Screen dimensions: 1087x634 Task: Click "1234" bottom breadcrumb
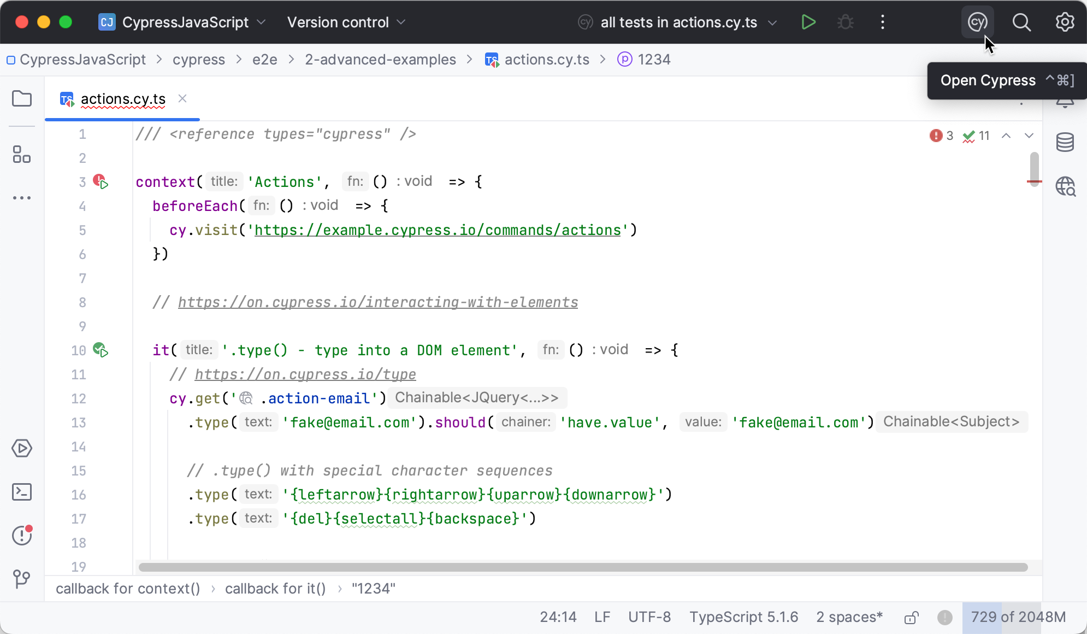tap(374, 589)
